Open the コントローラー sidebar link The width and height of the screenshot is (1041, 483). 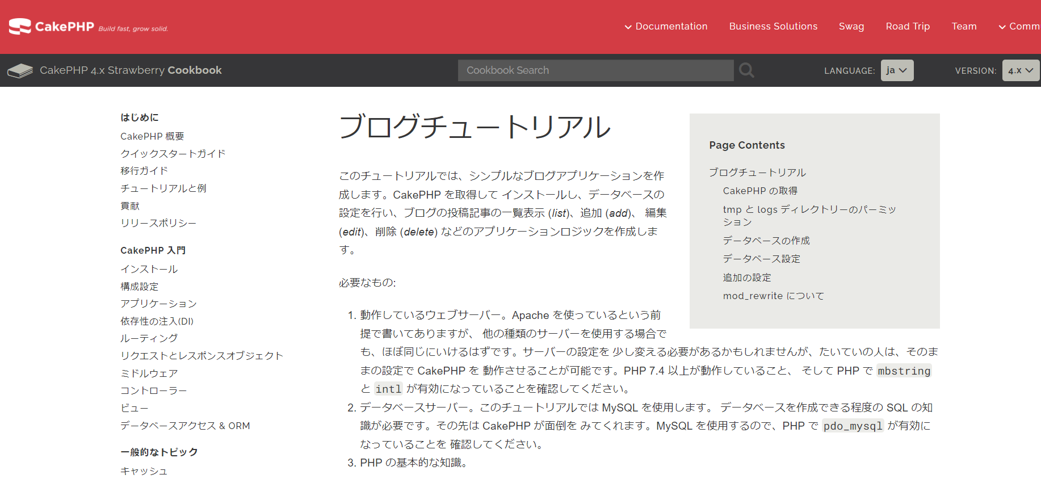point(154,390)
